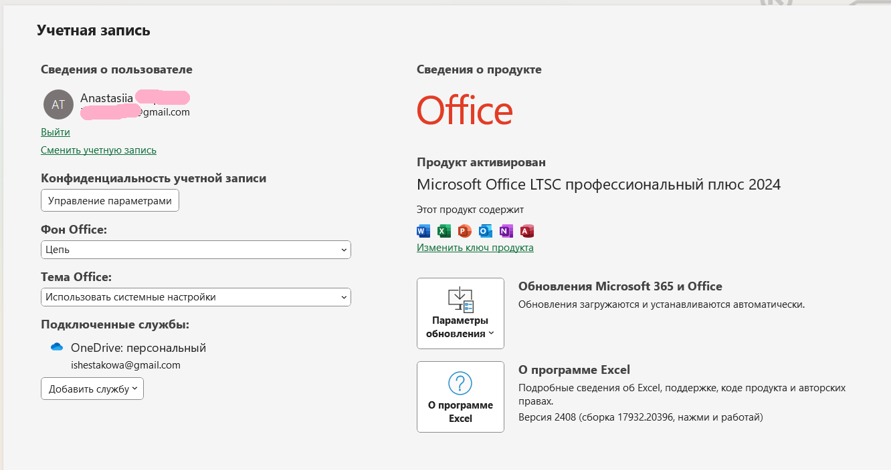891x470 pixels.
Task: Click Подключенные службы heading
Action: pyautogui.click(x=115, y=324)
